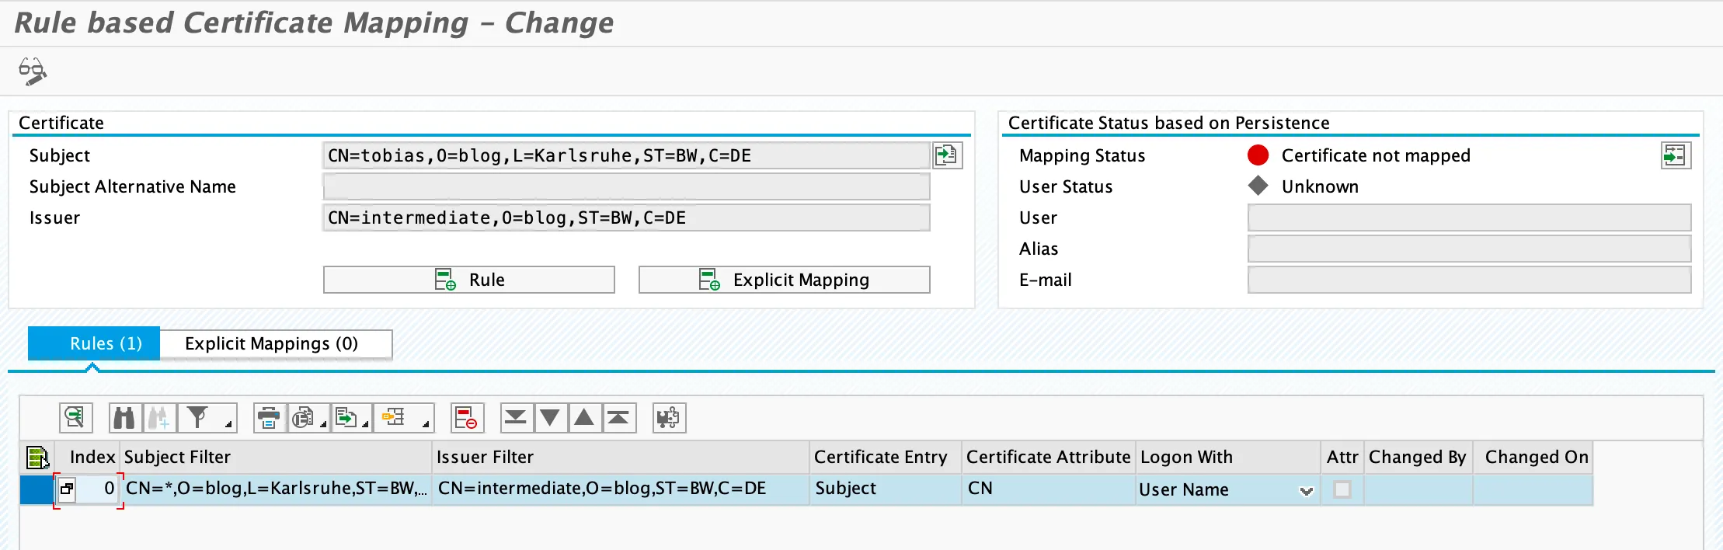
Task: Click the Details magnifier icon in the grid toolbar
Action: pos(75,418)
